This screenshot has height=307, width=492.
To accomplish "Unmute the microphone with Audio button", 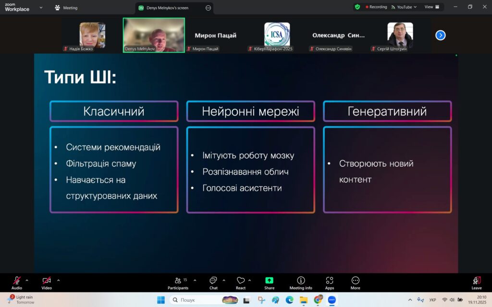I will click(17, 283).
